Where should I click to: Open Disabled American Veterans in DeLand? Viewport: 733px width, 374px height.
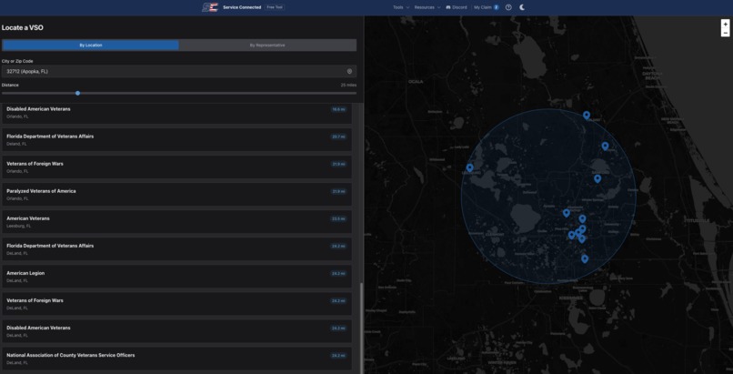click(x=176, y=331)
